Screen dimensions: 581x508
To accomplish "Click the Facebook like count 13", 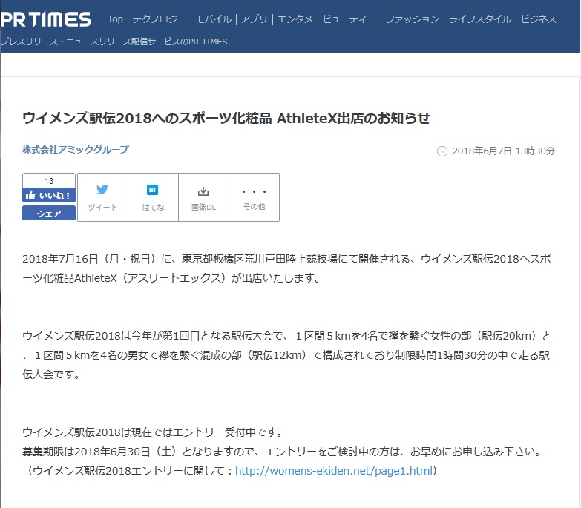I will pyautogui.click(x=49, y=181).
